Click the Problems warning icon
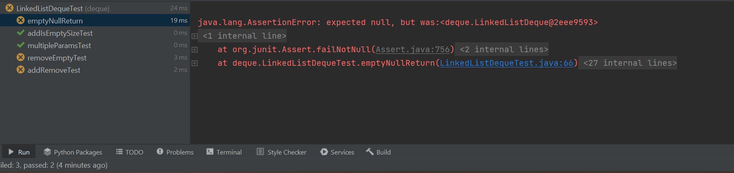Screen dimensions: 734x173 [160, 152]
